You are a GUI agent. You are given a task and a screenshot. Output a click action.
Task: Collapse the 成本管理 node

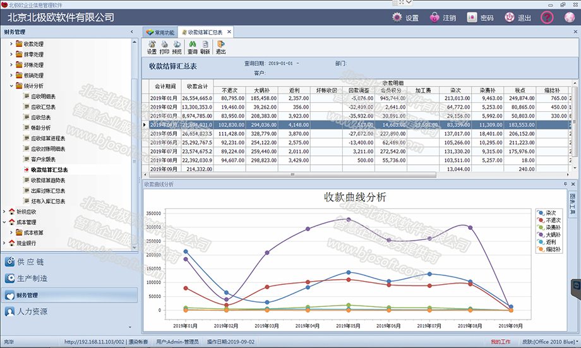4,222
